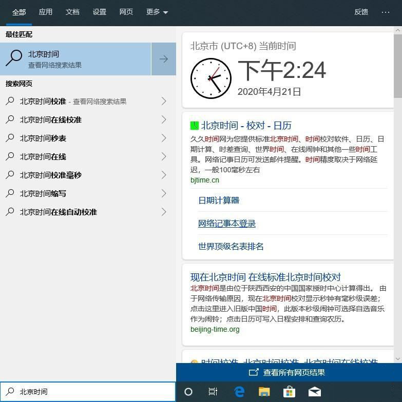The height and width of the screenshot is (402, 402).
Task: Expand the chevron for 北京时间在线自动校准
Action: click(164, 212)
